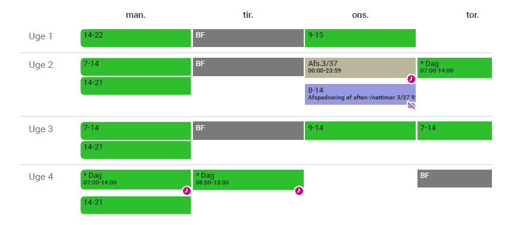Open the 14-21 Monday shift in Uge 4
Screen dimensions: 508x225
click(136, 205)
